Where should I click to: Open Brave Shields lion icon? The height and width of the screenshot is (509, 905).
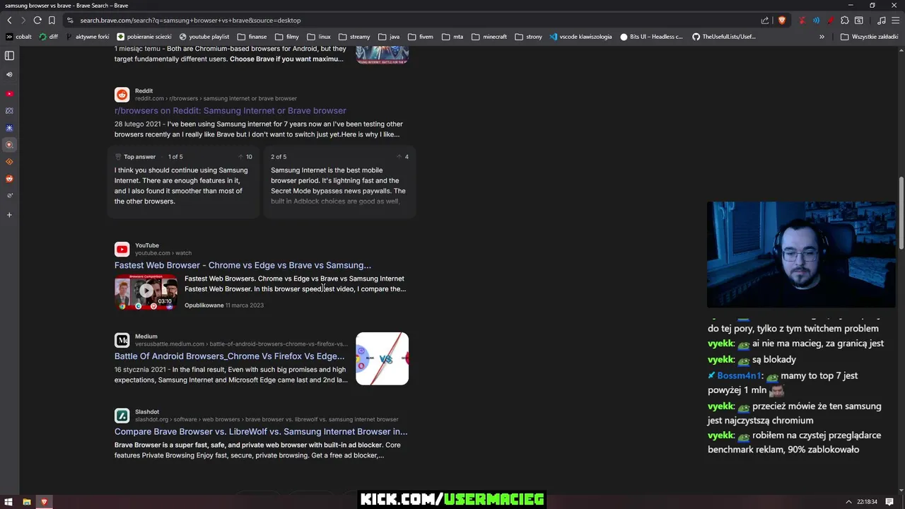[x=781, y=21]
